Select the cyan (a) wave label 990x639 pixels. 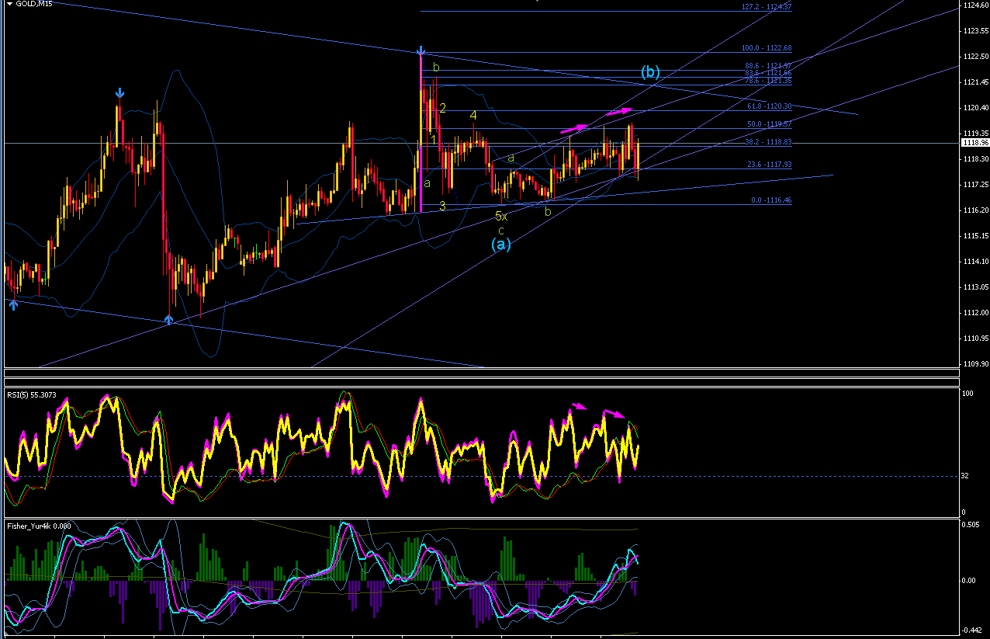[501, 244]
